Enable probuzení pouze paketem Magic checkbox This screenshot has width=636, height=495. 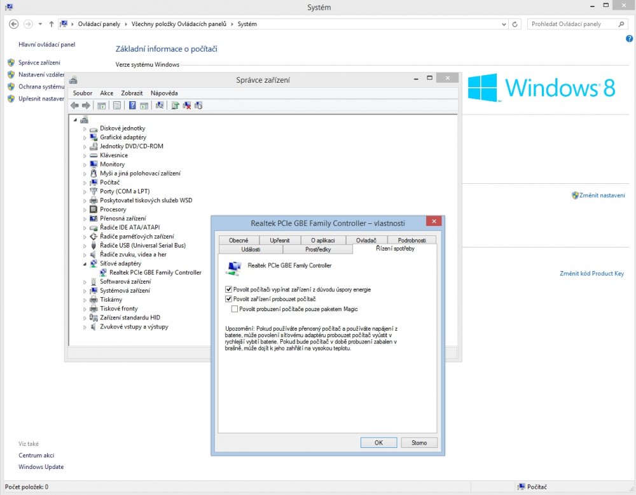click(235, 309)
